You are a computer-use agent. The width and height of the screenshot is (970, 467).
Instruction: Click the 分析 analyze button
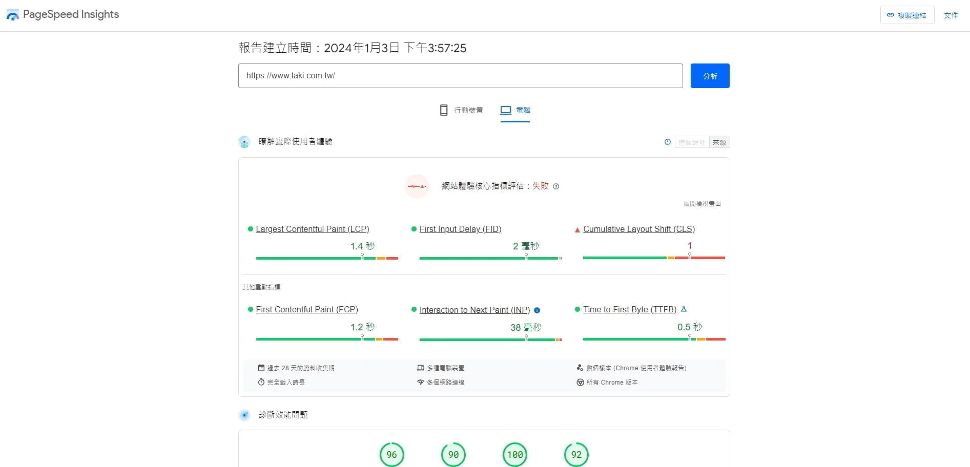tap(710, 76)
